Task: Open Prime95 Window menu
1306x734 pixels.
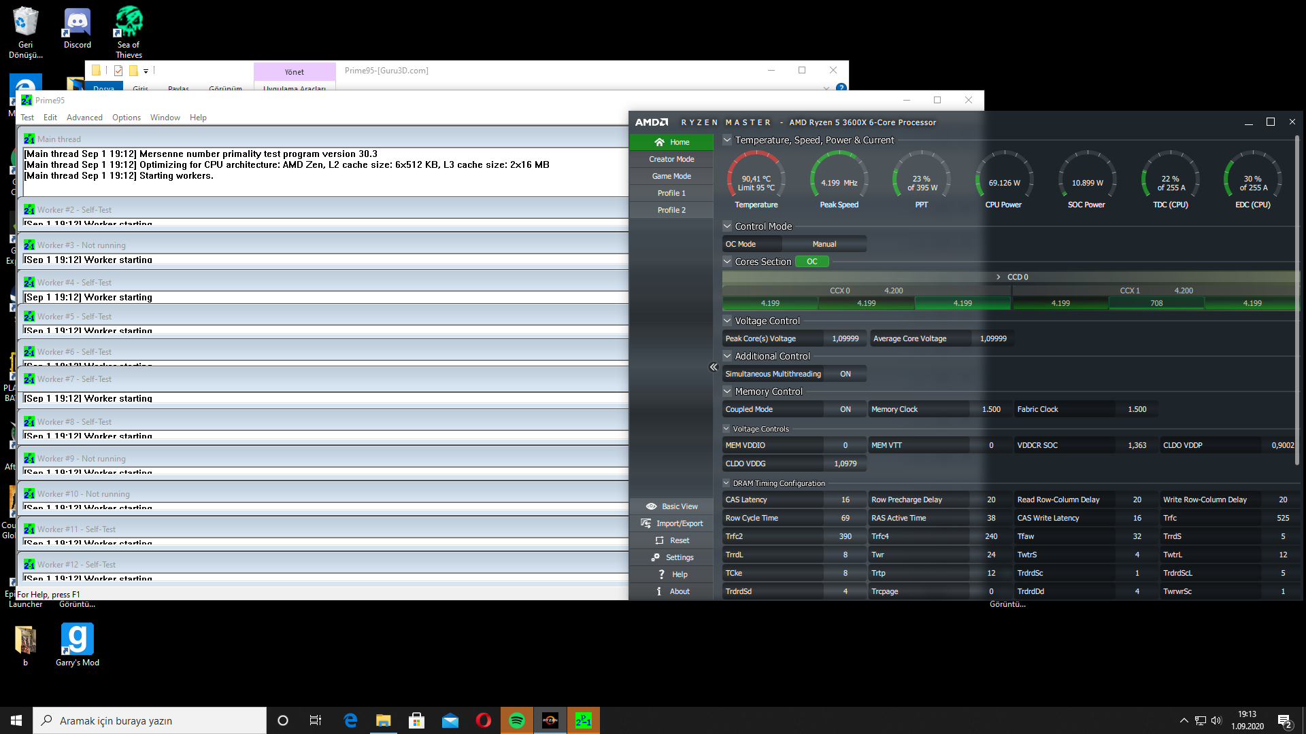Action: (x=165, y=118)
